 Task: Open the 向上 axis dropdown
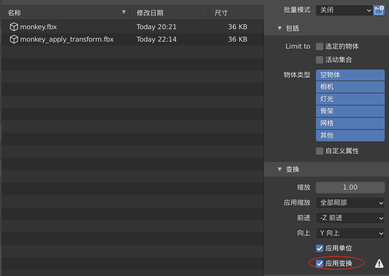pyautogui.click(x=350, y=233)
